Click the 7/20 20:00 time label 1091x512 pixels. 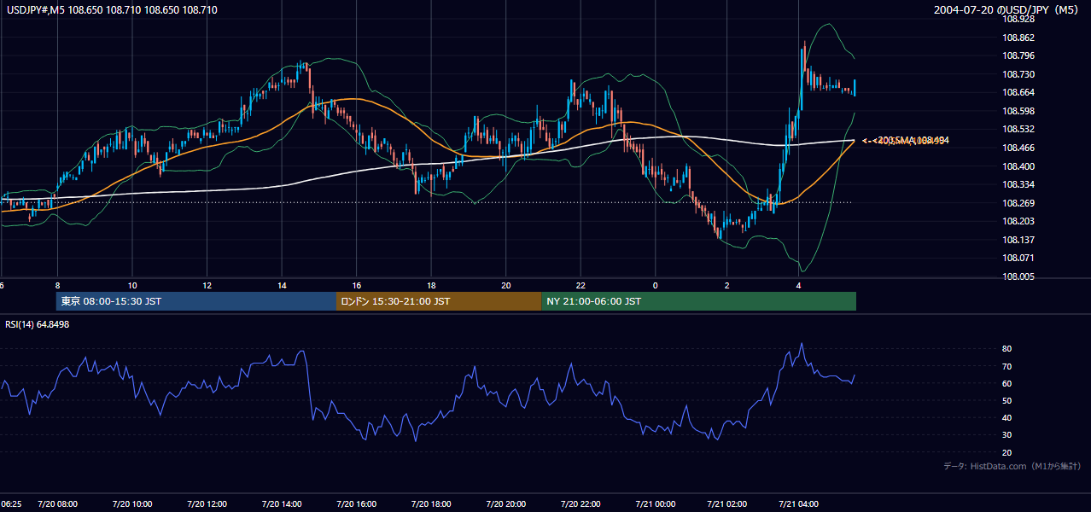tap(506, 504)
